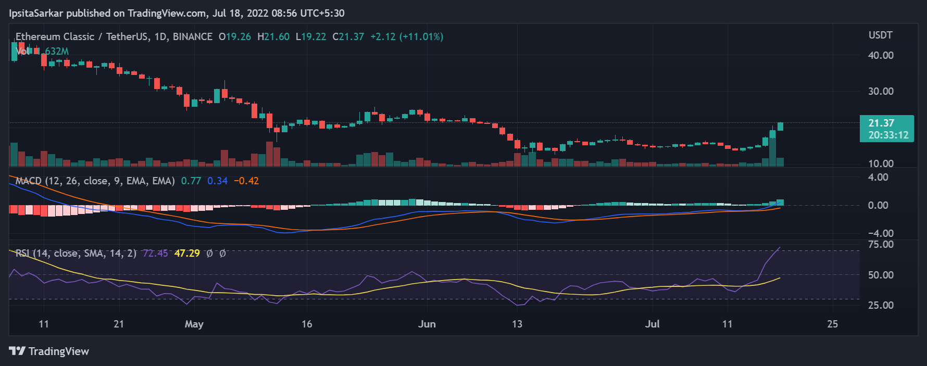Click the blue MACD value 0.34

218,181
